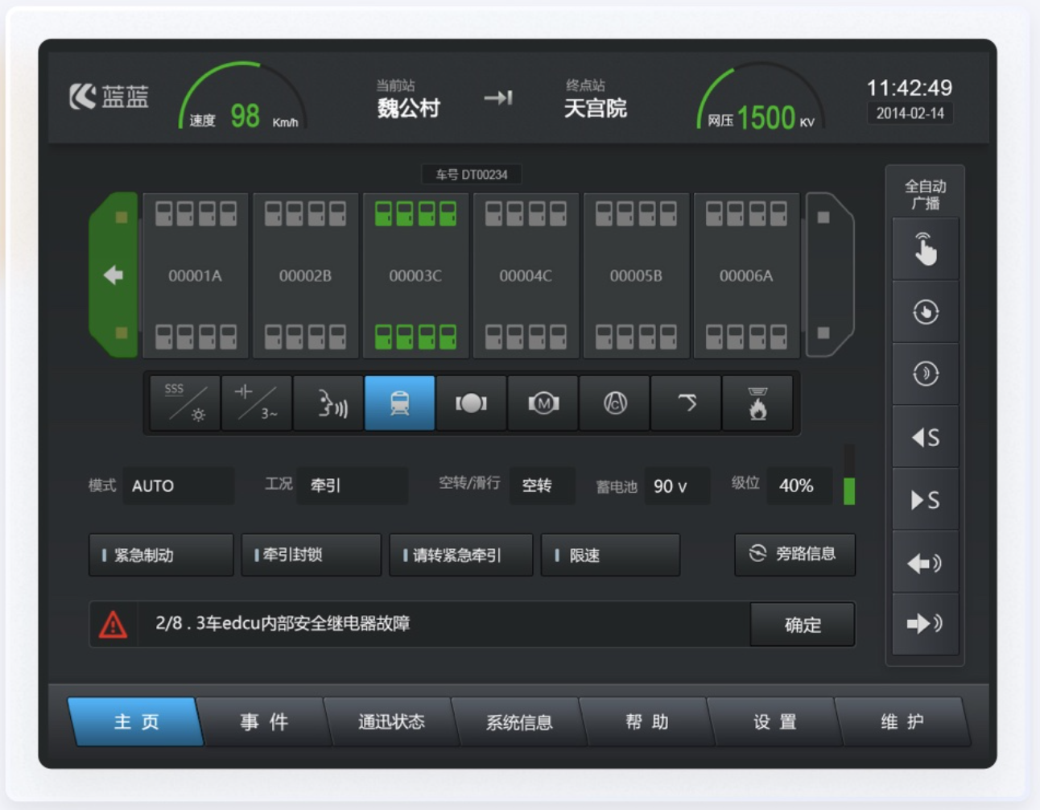Click the 限速 speed limit button
The image size is (1040, 810).
tap(609, 555)
